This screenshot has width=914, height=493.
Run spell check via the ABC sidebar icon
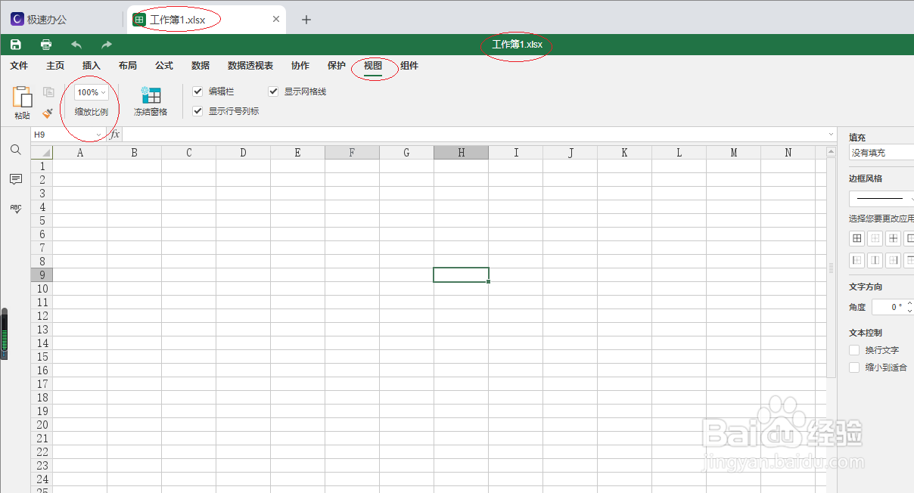(x=15, y=209)
